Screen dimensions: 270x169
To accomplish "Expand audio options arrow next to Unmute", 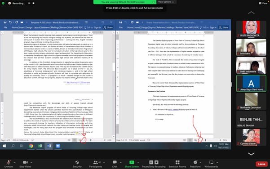I will click(14, 162).
